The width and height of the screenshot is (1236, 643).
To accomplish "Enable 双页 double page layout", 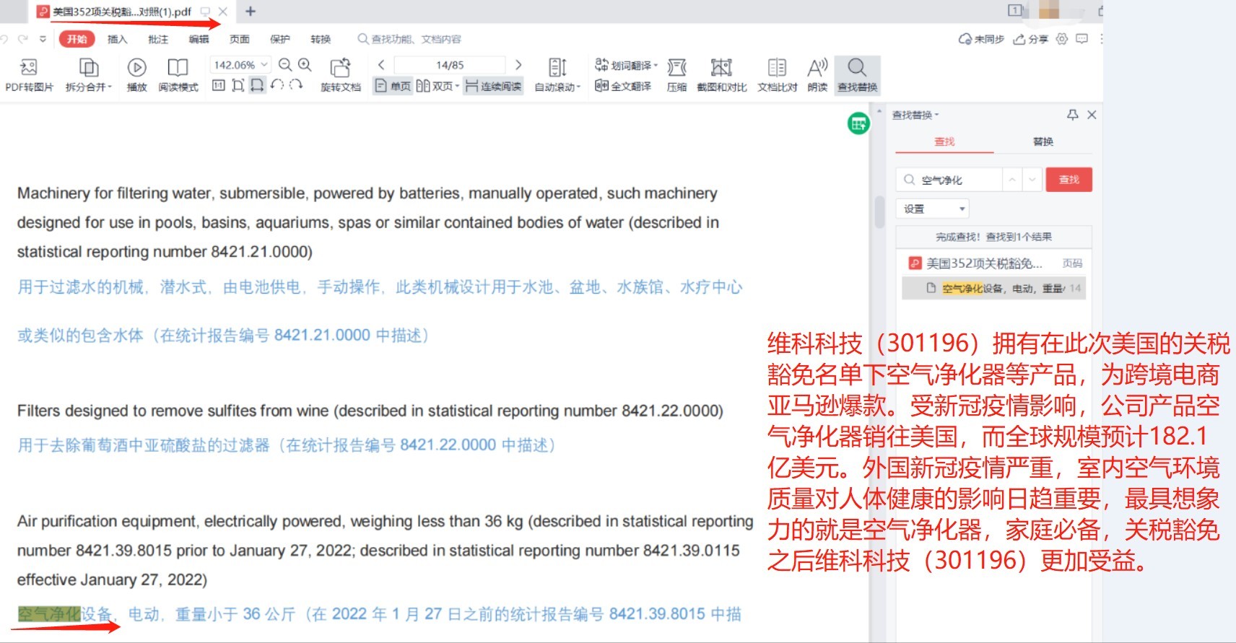I will coord(435,86).
